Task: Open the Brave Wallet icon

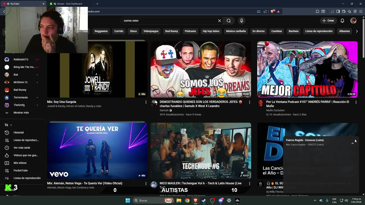Action: (x=344, y=11)
